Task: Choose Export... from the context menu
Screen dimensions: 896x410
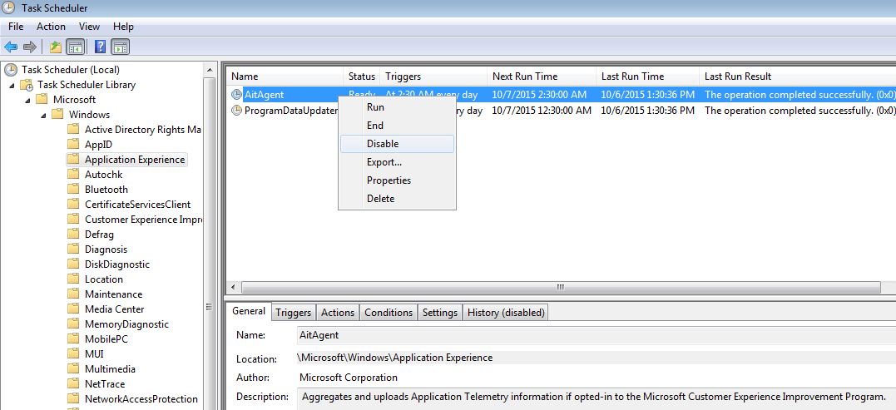Action: 397,162
